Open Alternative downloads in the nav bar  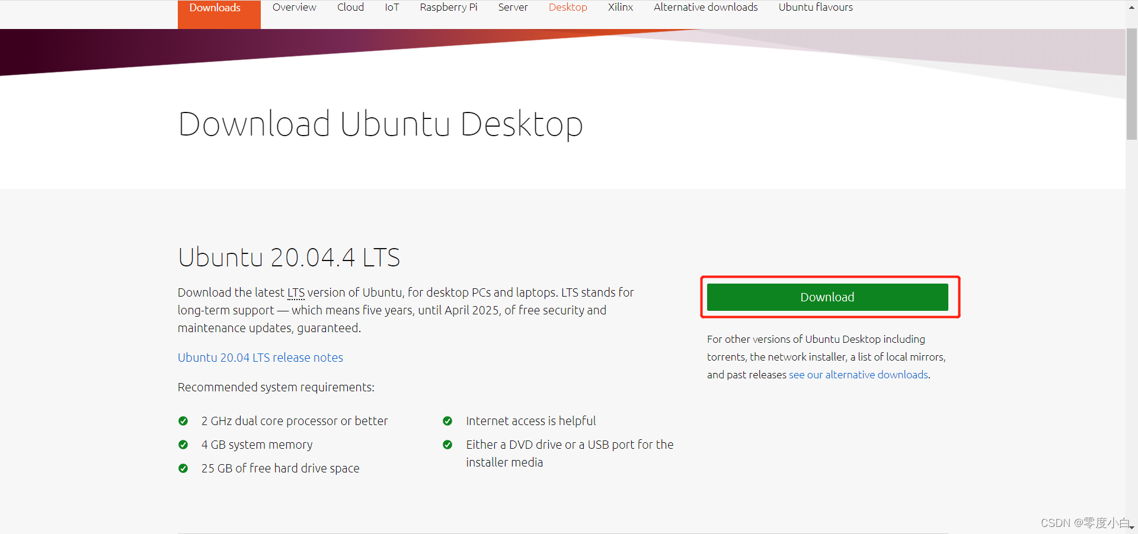click(x=705, y=8)
